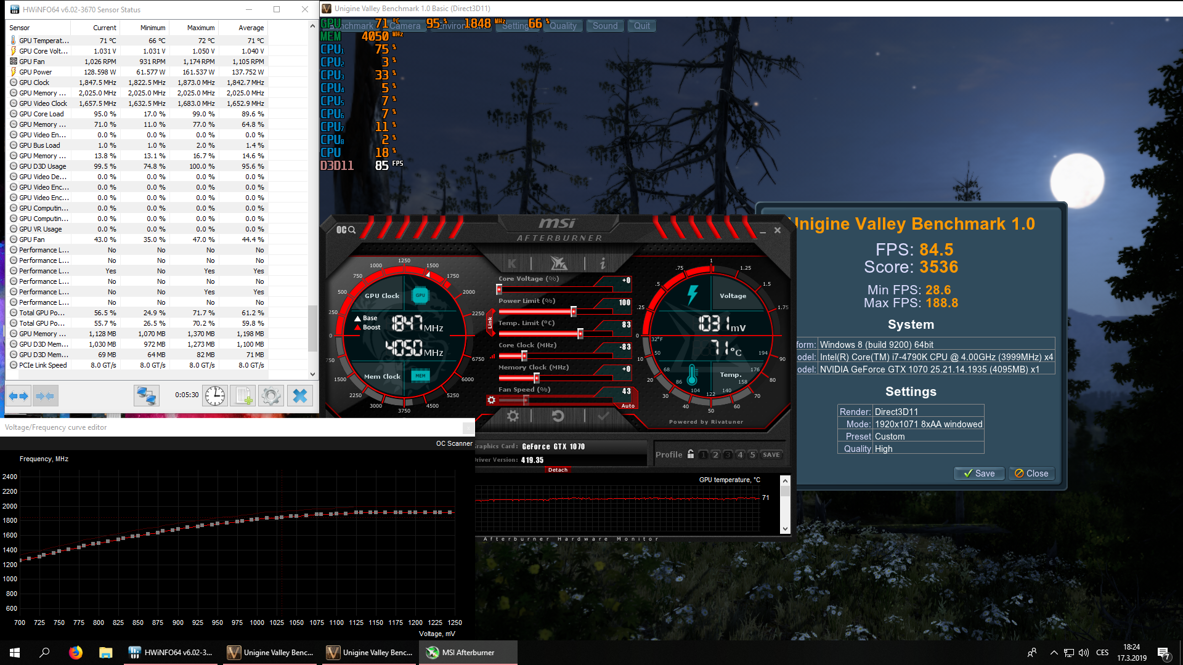Open HWiNFO sensor settings gear icon
The image size is (1183, 665).
point(270,396)
